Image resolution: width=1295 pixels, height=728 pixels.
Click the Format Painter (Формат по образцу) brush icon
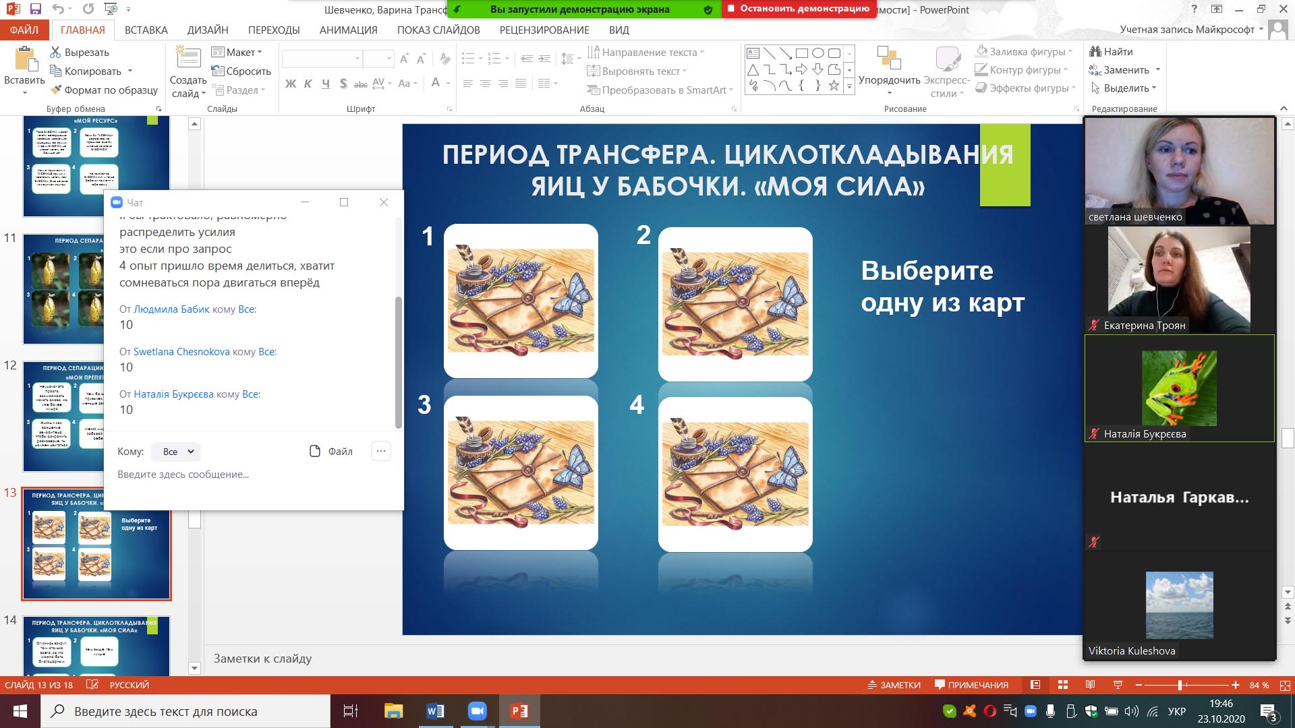click(x=56, y=90)
